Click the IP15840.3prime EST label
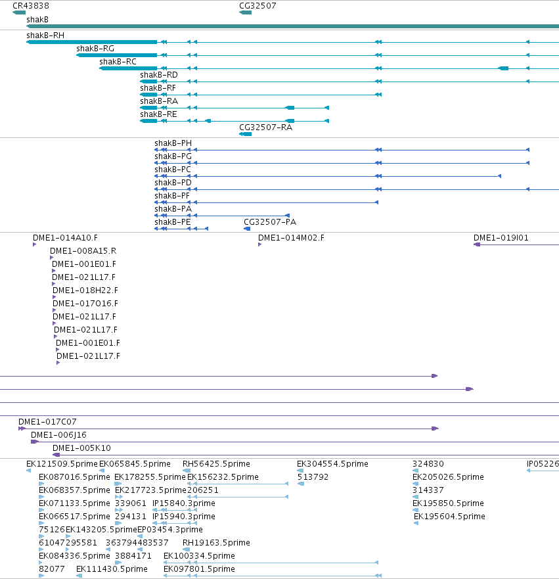Screen dimensions: 559x579 point(184,503)
